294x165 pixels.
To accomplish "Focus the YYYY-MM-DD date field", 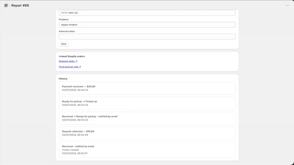I will click(x=147, y=13).
